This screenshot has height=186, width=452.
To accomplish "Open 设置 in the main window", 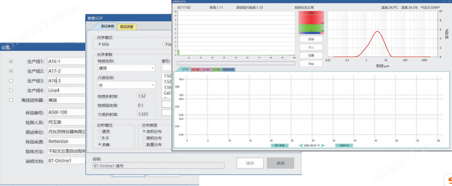I will [311, 55].
